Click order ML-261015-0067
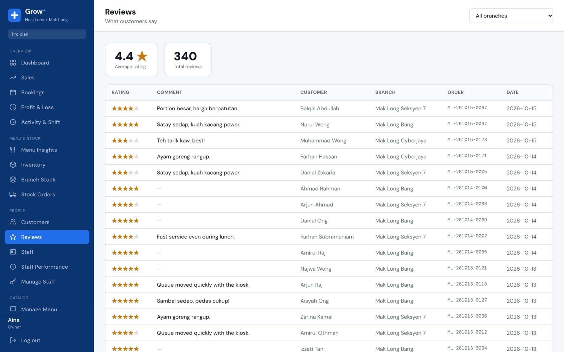Screen dimensions: 564x352 point(467,108)
